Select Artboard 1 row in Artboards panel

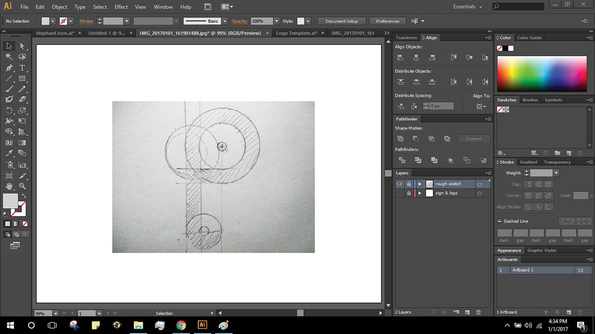[x=544, y=270]
